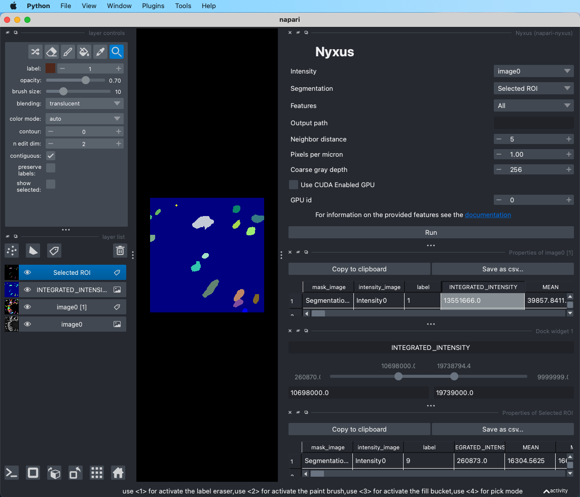Open the Python application menu

point(39,6)
